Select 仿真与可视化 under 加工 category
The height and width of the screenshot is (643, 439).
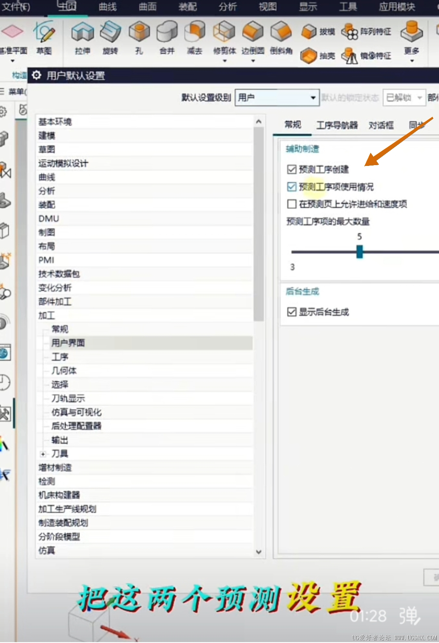coord(151,412)
